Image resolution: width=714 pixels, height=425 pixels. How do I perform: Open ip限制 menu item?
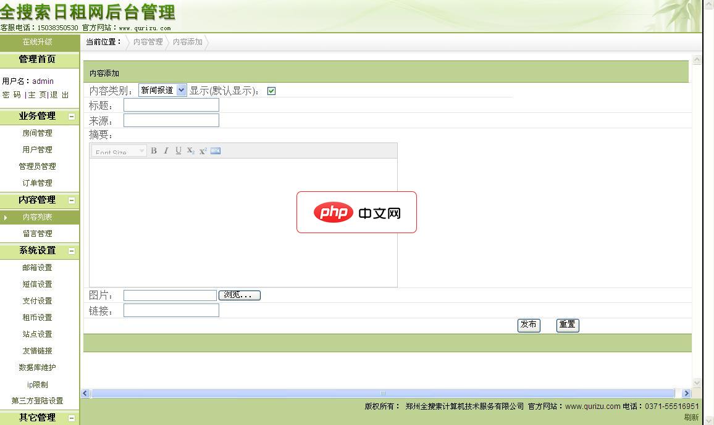37,384
